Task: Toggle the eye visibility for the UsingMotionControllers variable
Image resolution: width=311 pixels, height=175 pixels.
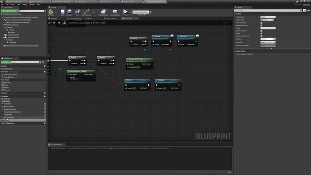Action: coord(45,112)
